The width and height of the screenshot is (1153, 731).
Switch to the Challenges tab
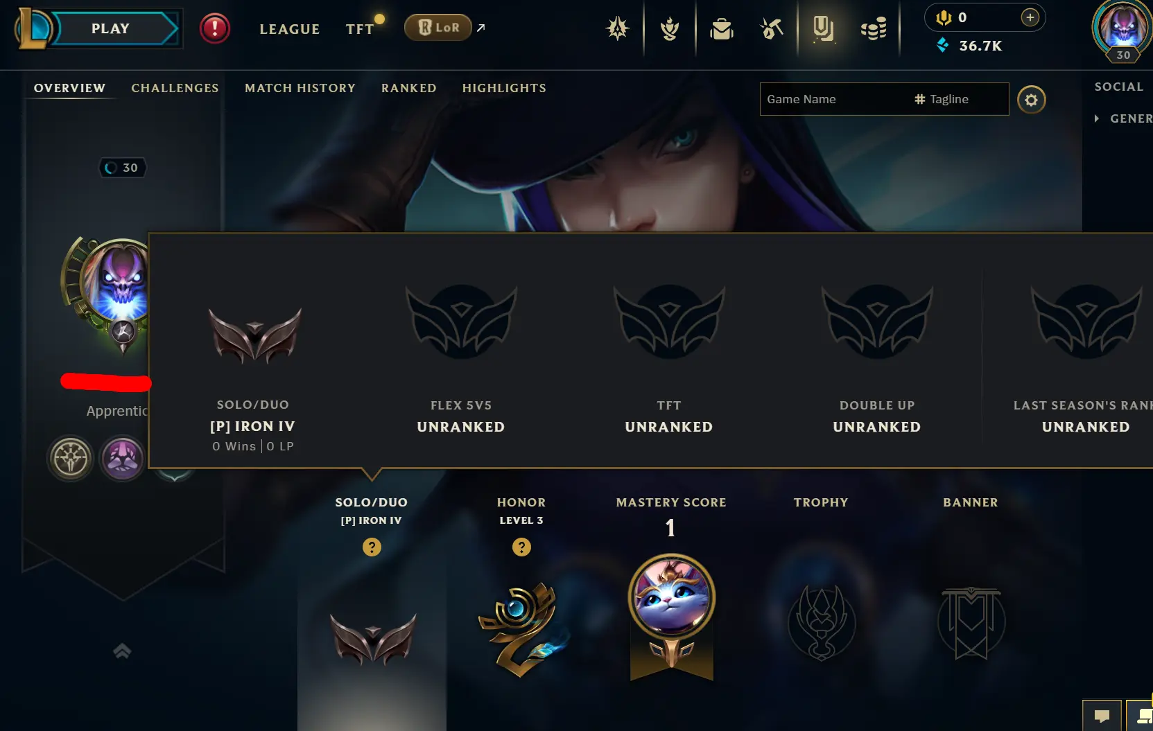[175, 88]
